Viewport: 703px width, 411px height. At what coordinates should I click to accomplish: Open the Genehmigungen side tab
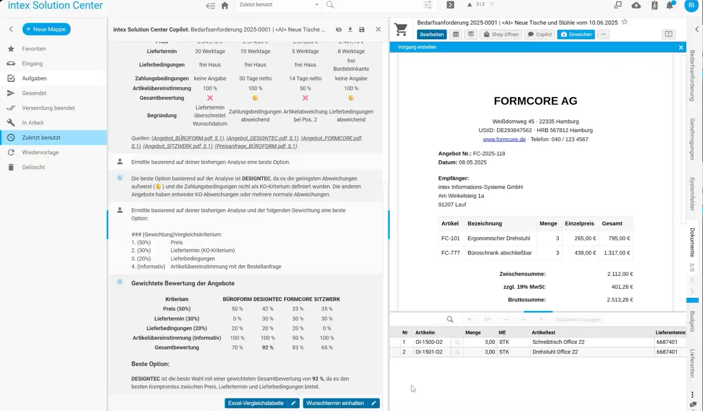click(x=692, y=139)
